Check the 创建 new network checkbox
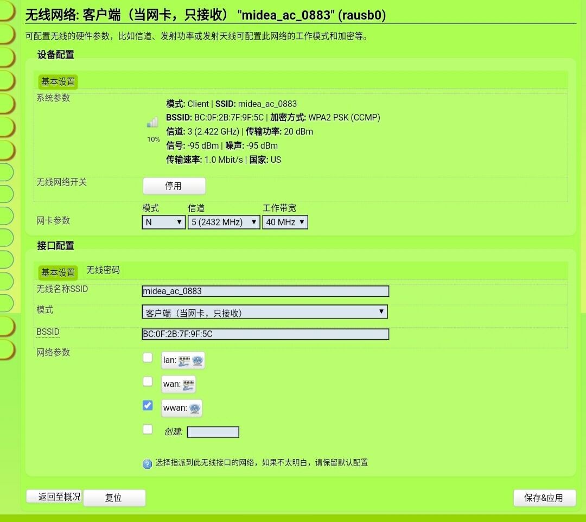Screen dimensions: 586x522 tap(148, 429)
